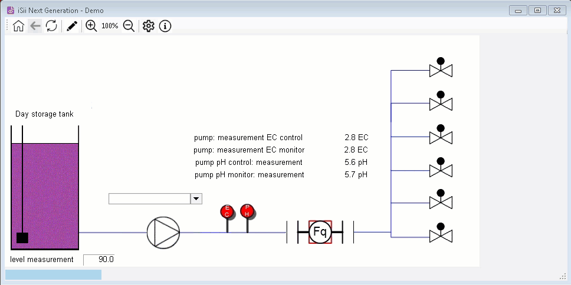Click the third valve from the top
The image size is (571, 285).
[x=441, y=134]
